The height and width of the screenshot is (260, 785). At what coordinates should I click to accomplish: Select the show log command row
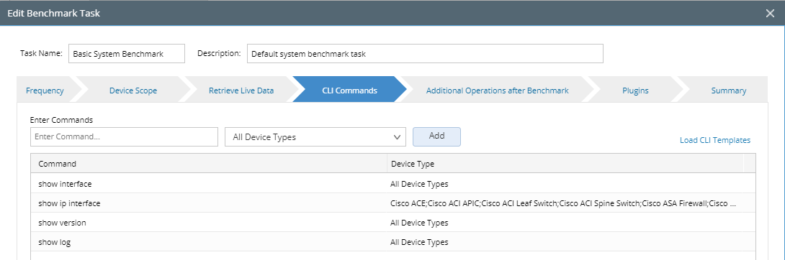point(393,242)
